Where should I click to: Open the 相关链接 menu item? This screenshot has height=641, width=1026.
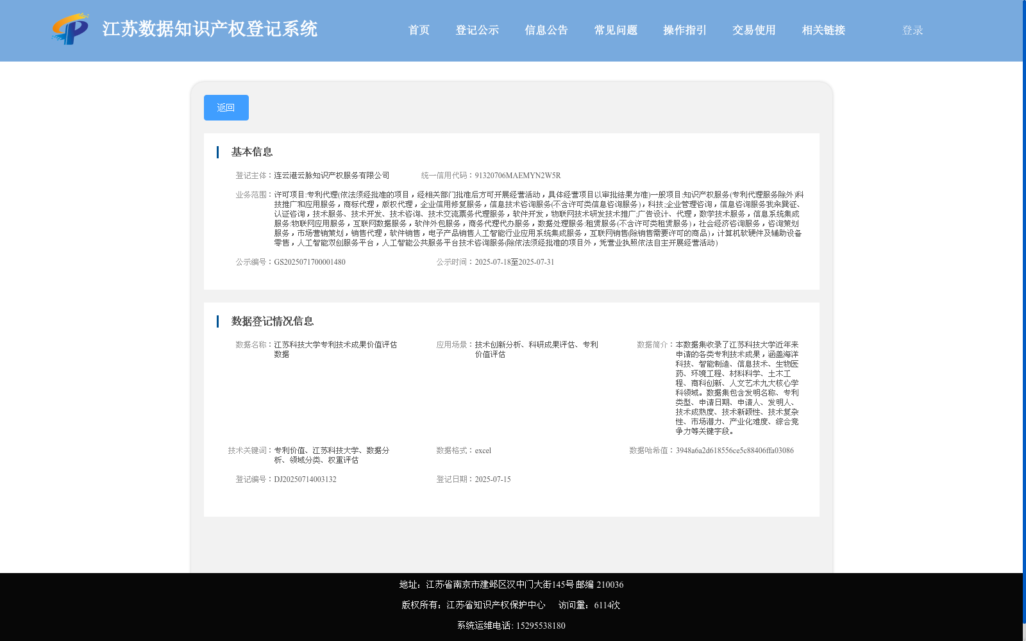coord(823,29)
